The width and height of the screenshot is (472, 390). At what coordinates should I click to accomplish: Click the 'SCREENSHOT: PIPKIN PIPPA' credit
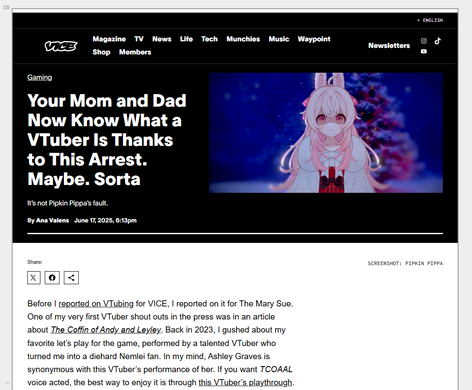coord(405,263)
